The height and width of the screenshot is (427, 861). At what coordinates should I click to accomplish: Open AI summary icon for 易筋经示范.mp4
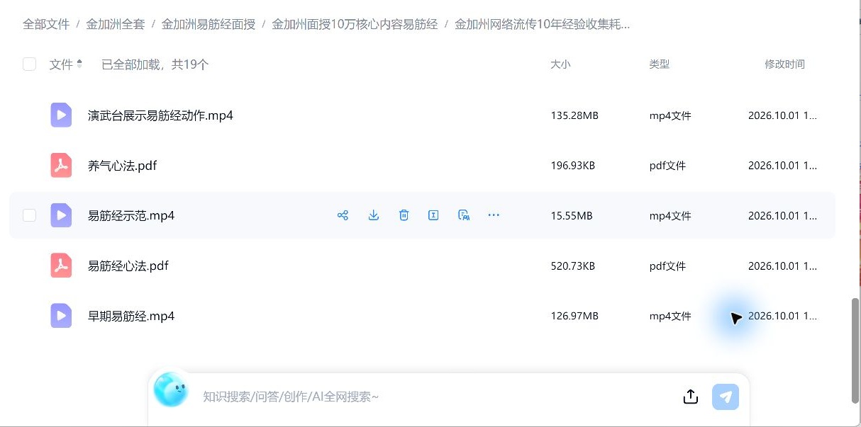click(x=464, y=215)
